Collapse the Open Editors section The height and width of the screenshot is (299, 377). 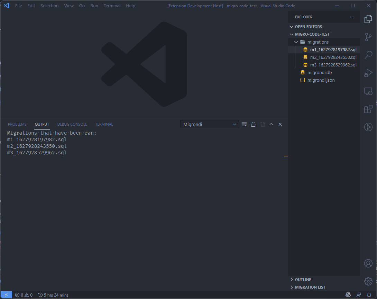324,27
